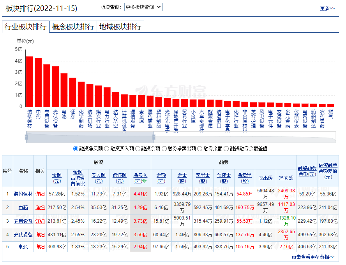Select the 融资余额 radio button
This screenshot has width=346, height=265.
pos(138,148)
